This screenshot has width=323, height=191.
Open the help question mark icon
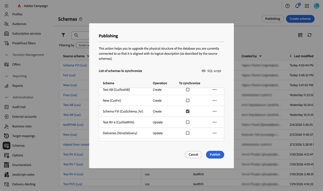[287, 6]
